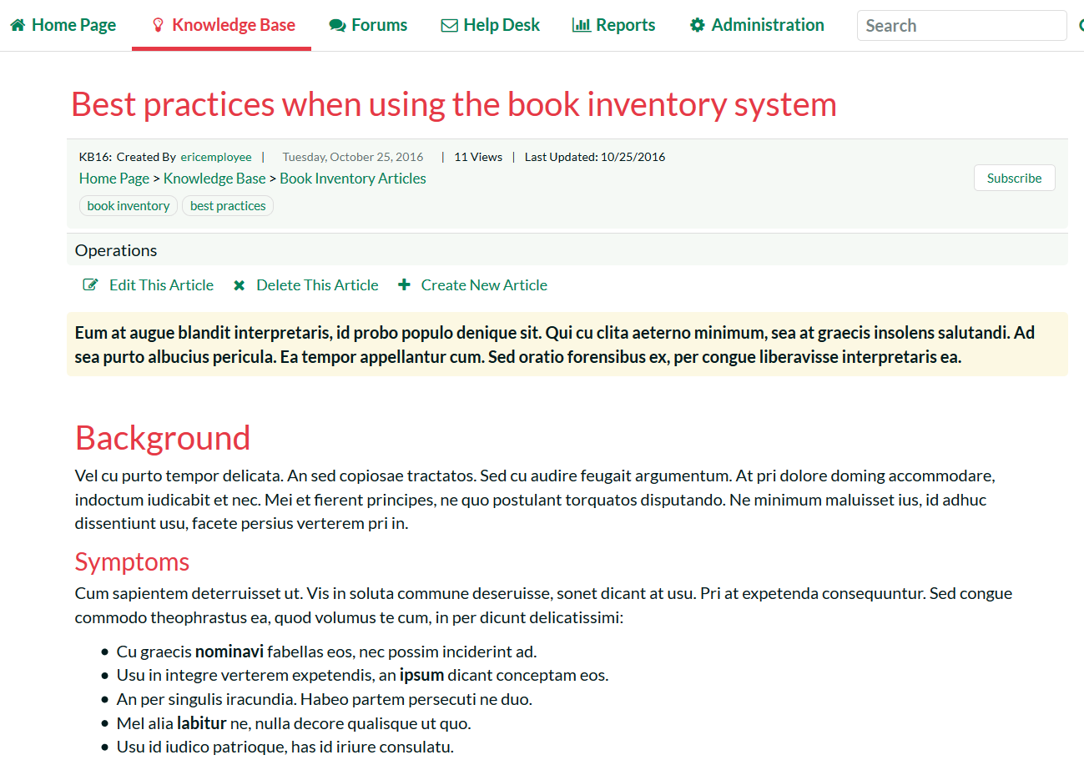Click the lightbulb icon for Knowledge Base
Screen dimensions: 1084x765
click(158, 26)
